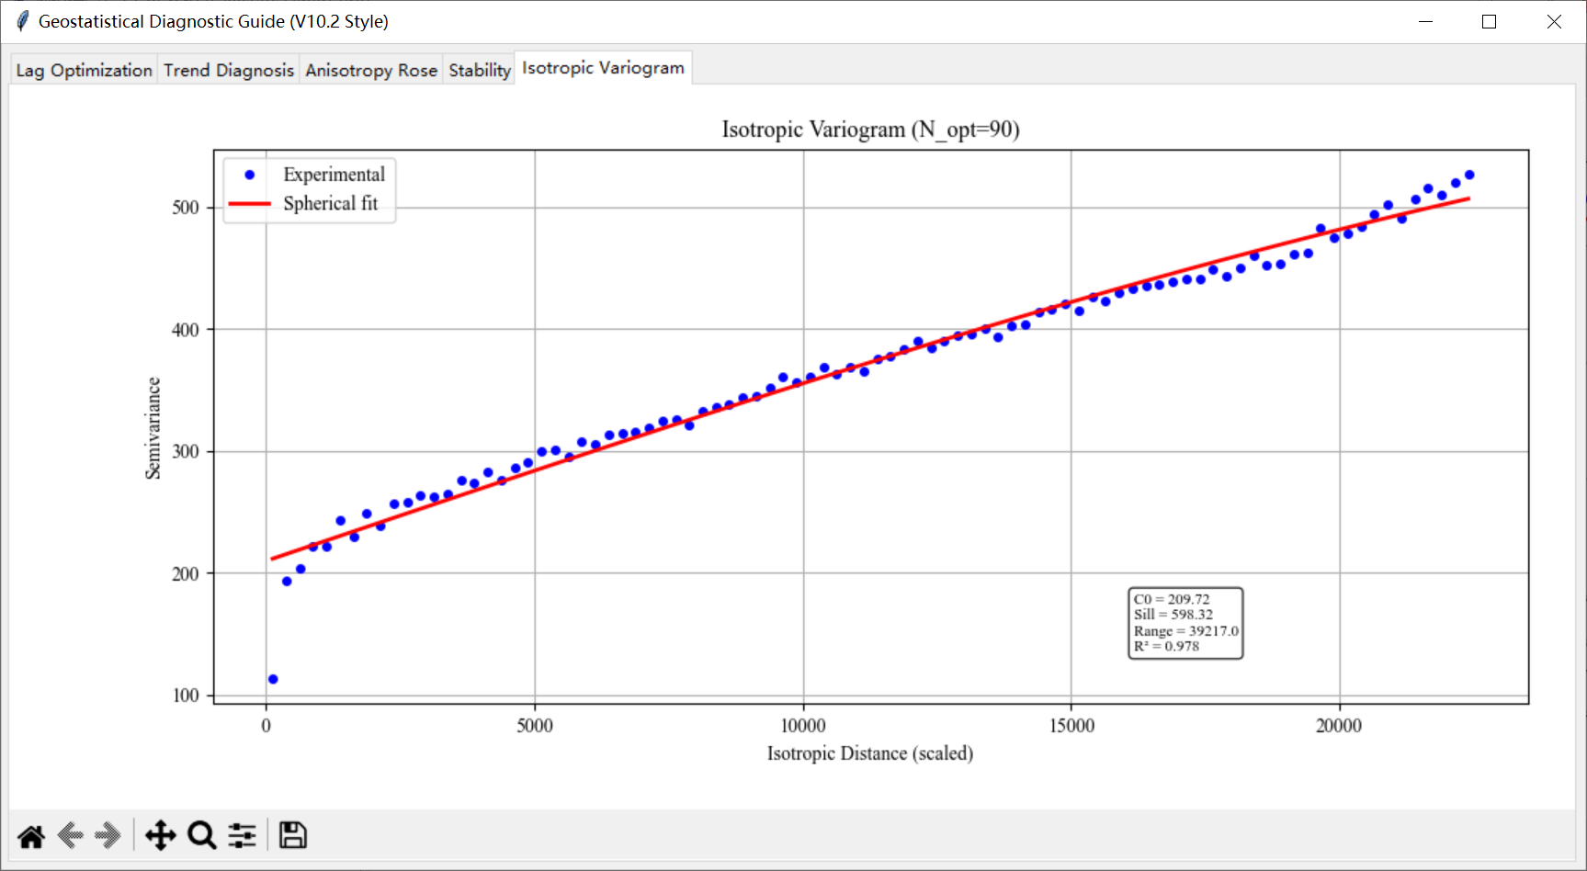Select the Isotropic Variogram tab
The image size is (1587, 871).
click(x=603, y=68)
